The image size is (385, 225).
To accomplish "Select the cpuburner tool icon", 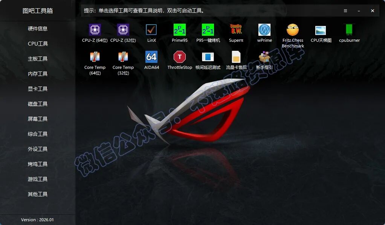I will (x=349, y=30).
